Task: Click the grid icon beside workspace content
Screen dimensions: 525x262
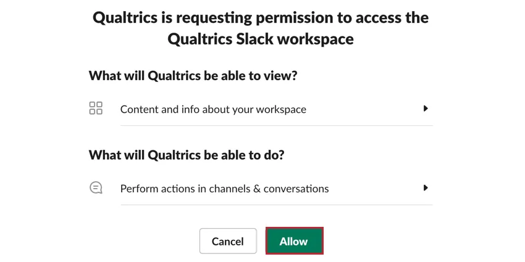Action: pyautogui.click(x=96, y=108)
